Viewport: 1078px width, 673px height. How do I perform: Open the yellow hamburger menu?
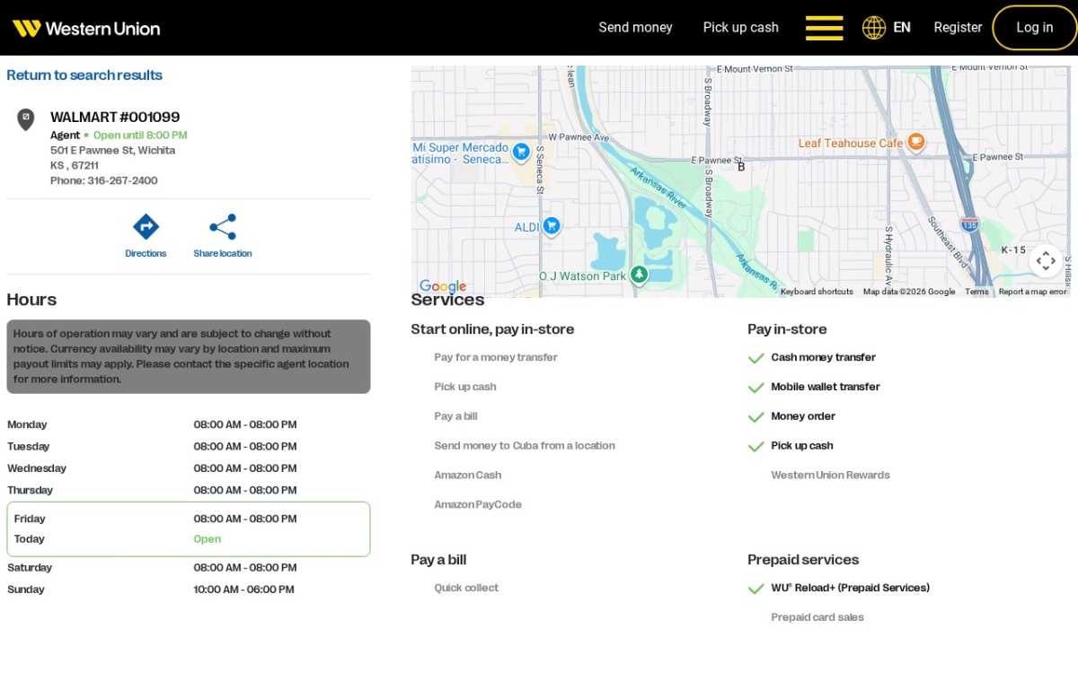824,28
